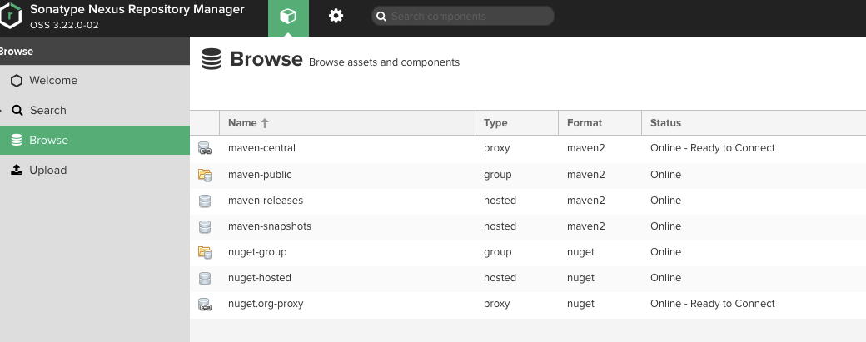The height and width of the screenshot is (342, 866).
Task: Click the maven2 format cell of maven-central
Action: (586, 148)
